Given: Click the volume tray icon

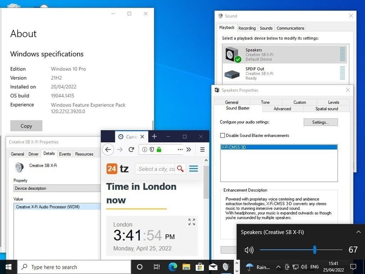Looking at the screenshot, I should (304, 267).
